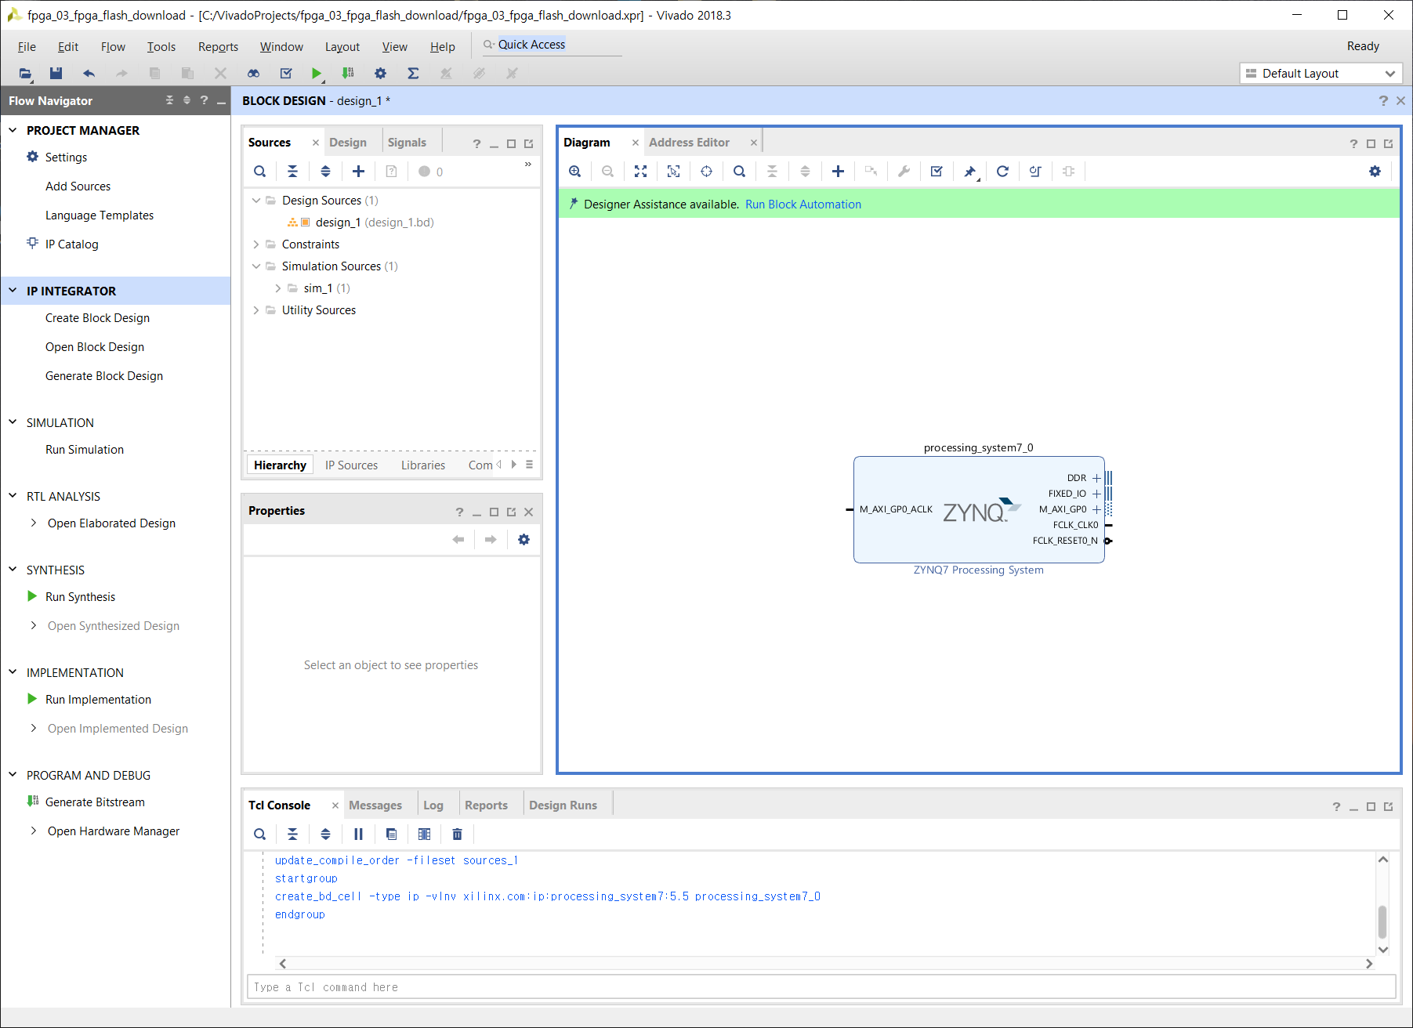Click the search icon in the Sources panel
Viewport: 1413px width, 1028px height.
click(260, 172)
